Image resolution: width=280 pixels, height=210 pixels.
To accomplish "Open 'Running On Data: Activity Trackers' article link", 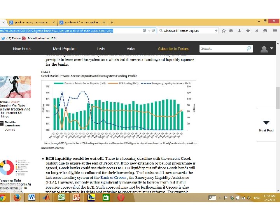I will click(x=15, y=109).
